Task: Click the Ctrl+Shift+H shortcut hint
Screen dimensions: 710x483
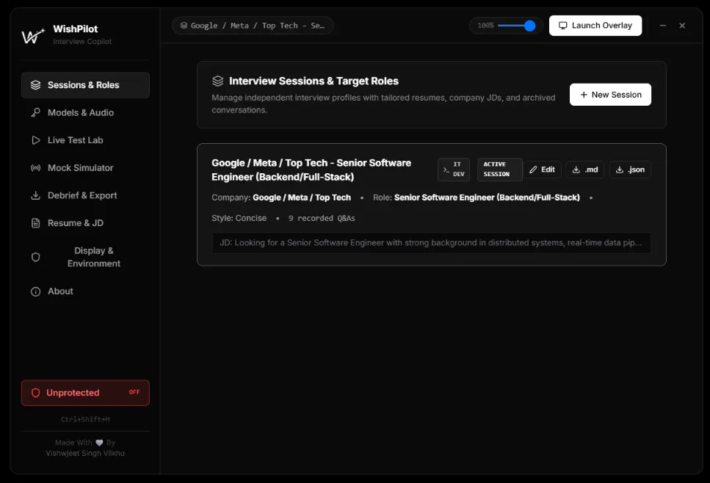Action: click(x=85, y=420)
